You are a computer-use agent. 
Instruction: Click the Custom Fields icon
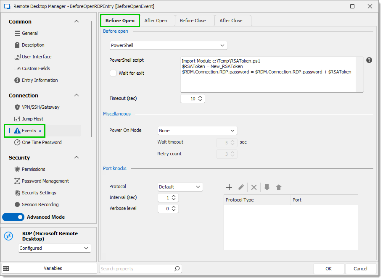[17, 68]
